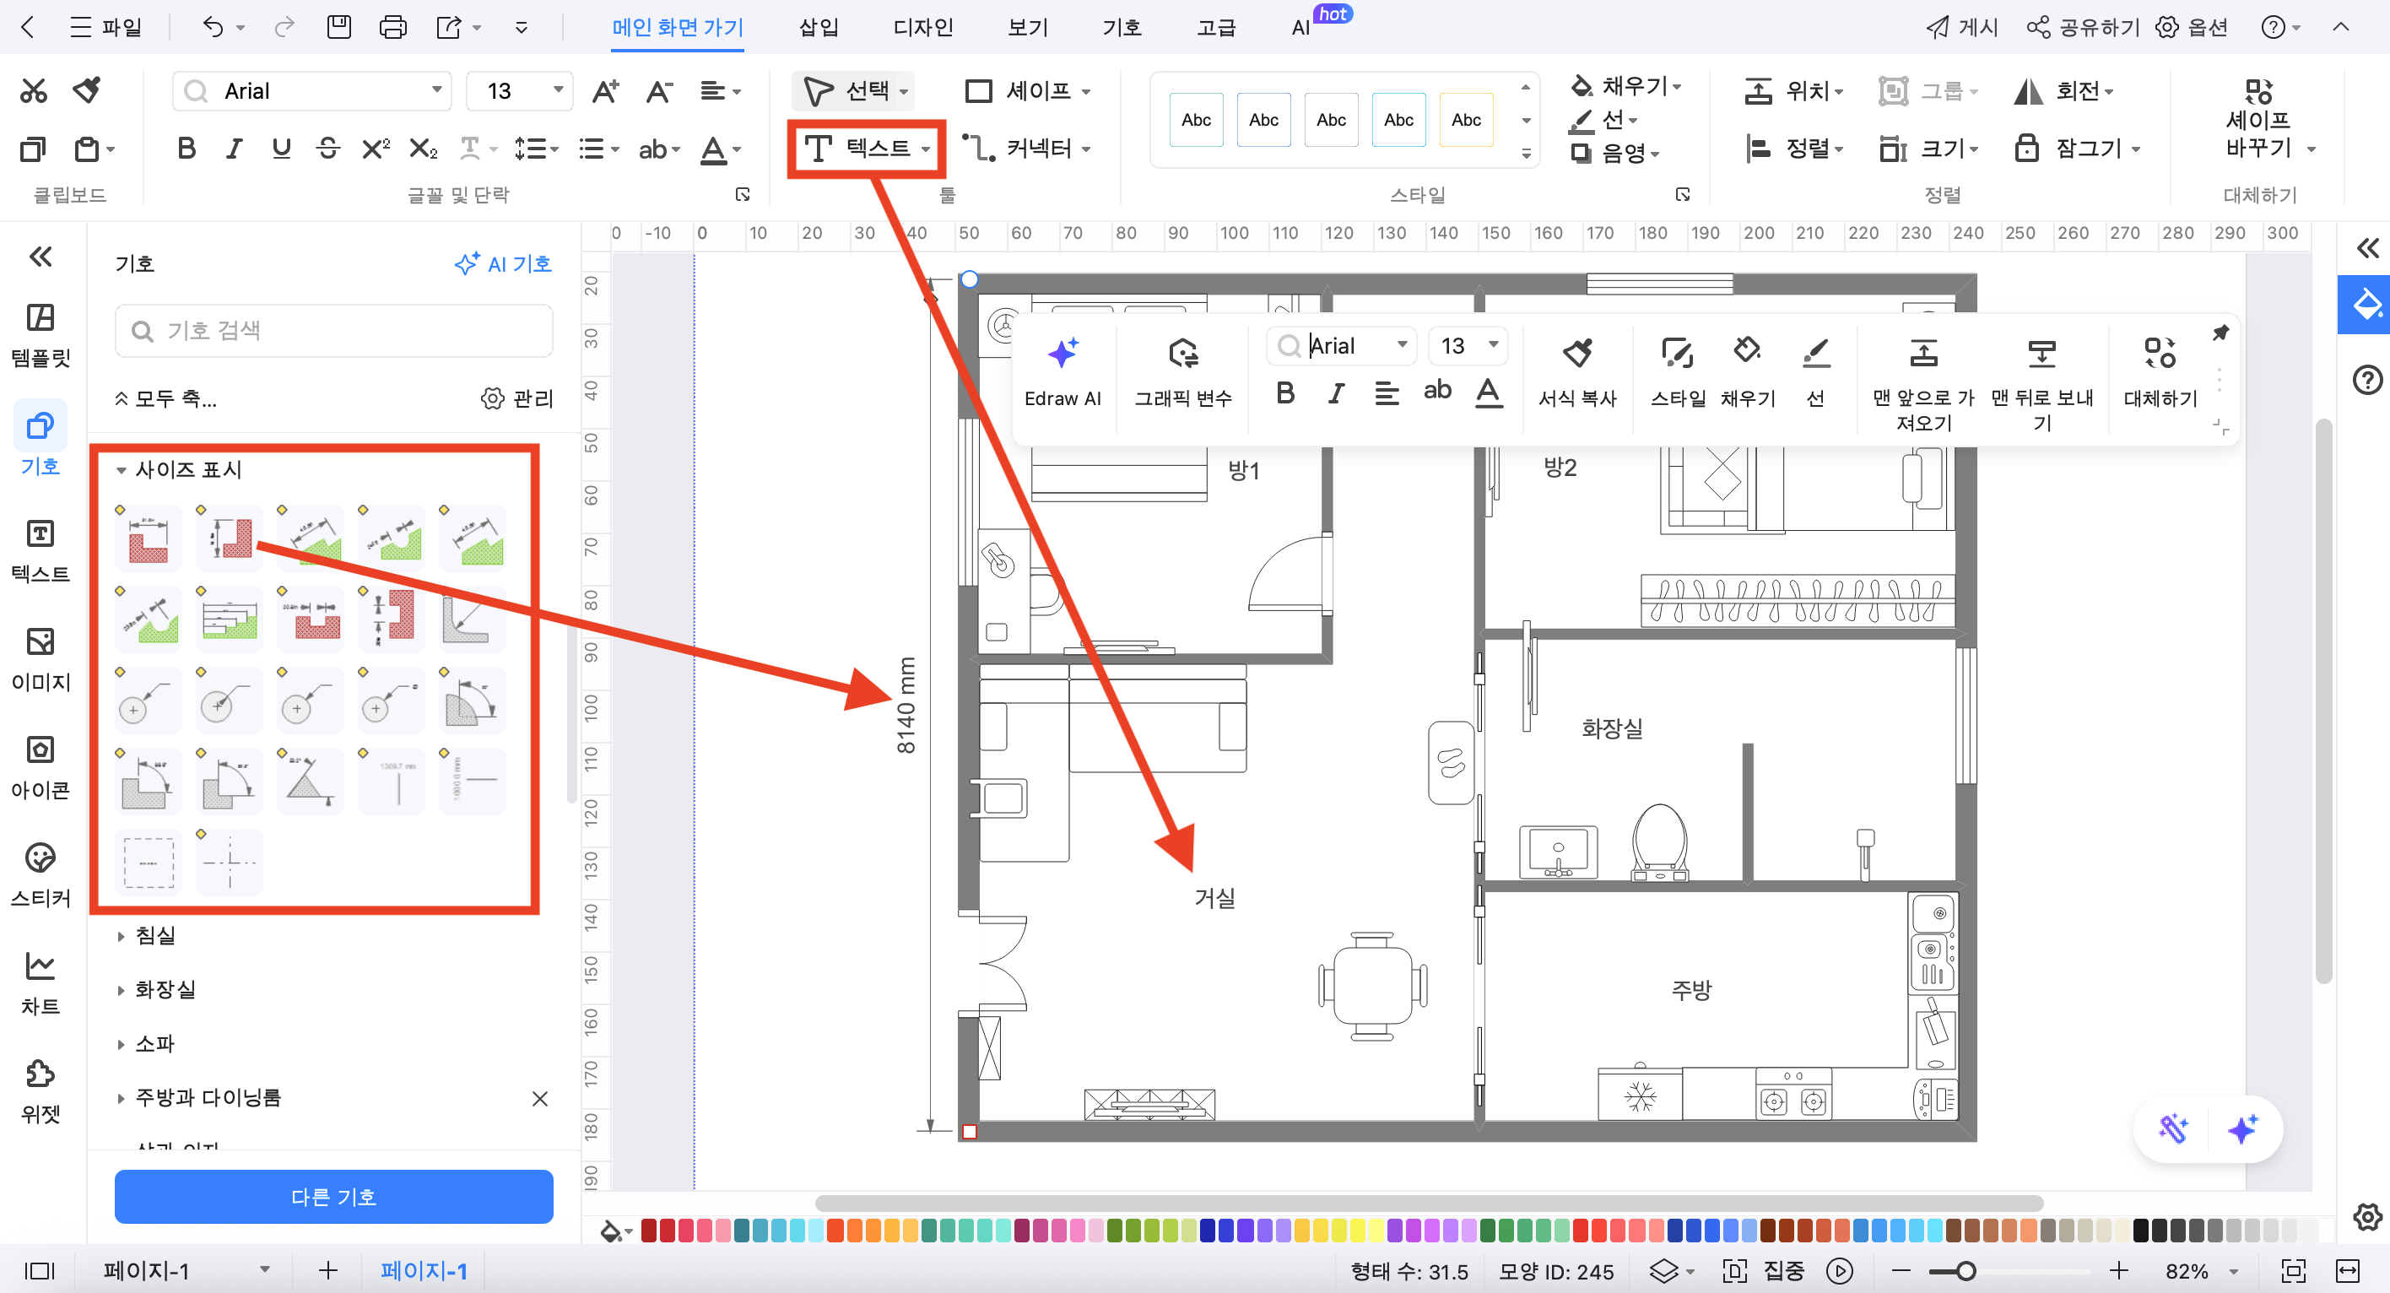Click the Save icon in title bar

coord(338,27)
